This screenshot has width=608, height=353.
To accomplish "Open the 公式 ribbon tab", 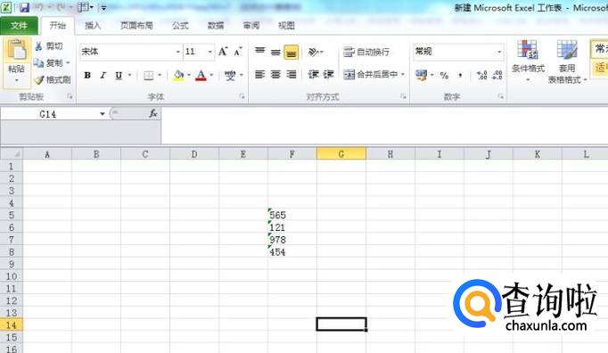I will coord(180,26).
